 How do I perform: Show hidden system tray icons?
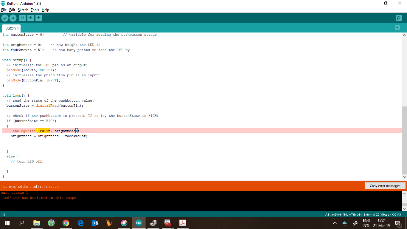335,223
